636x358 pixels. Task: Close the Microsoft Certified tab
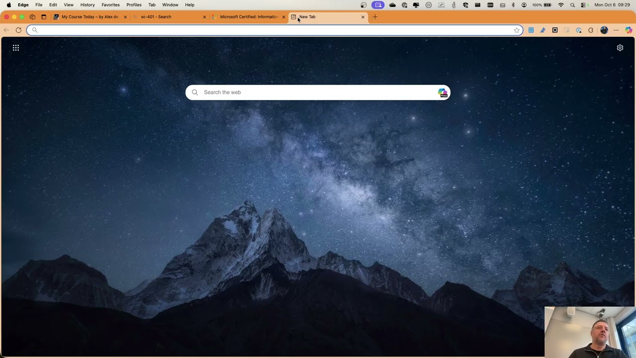tap(284, 17)
